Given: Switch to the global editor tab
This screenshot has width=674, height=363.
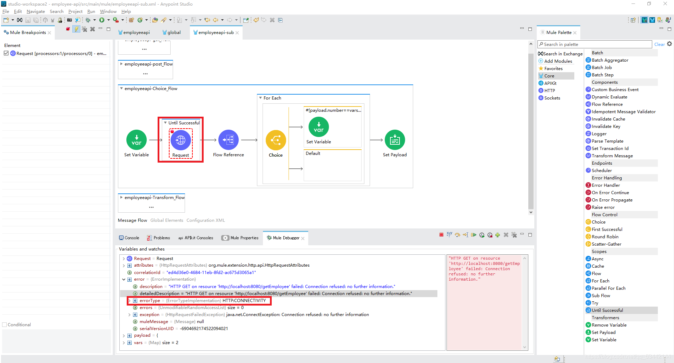Looking at the screenshot, I should (x=172, y=32).
